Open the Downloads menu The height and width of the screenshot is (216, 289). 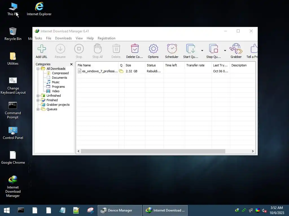point(63,38)
